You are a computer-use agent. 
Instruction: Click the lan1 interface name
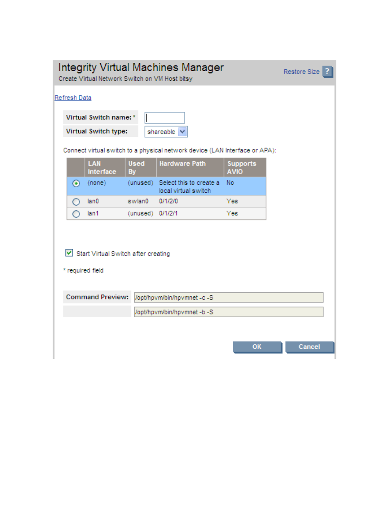[93, 213]
